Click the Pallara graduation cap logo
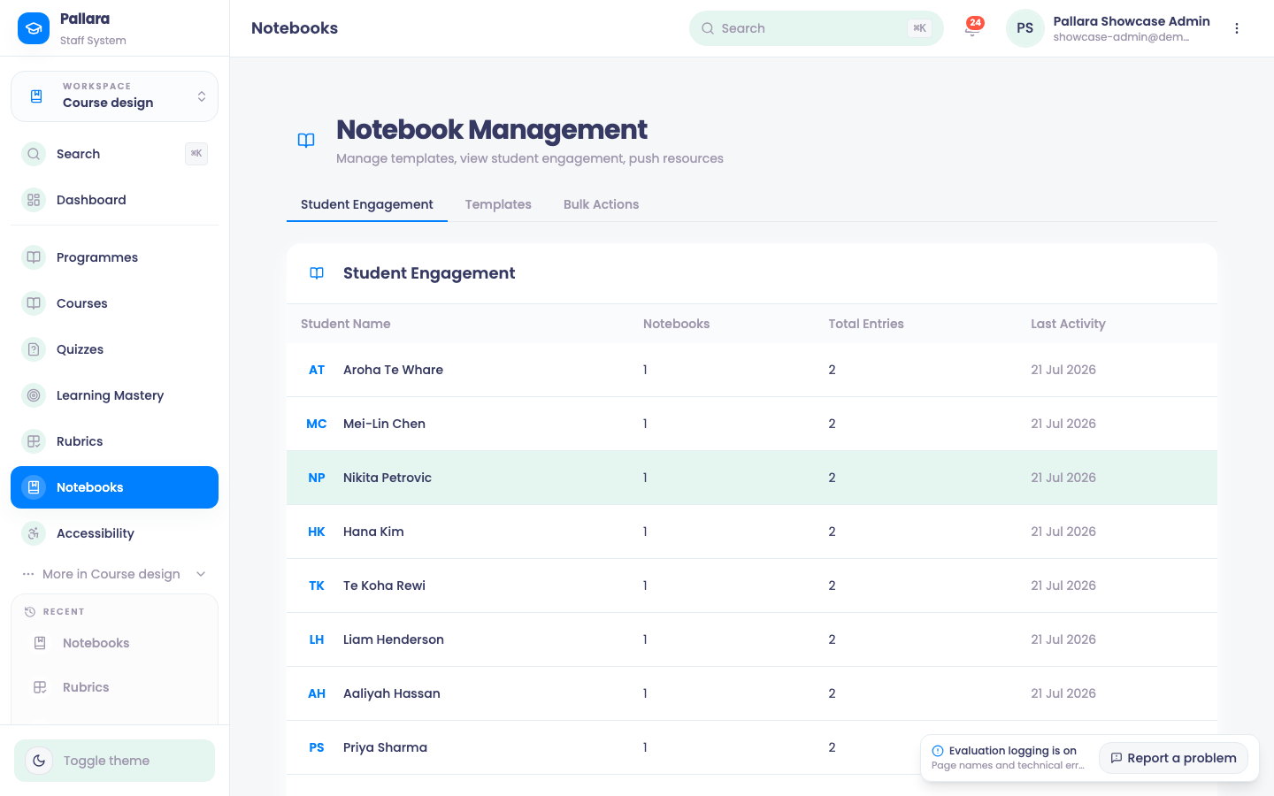 (34, 28)
